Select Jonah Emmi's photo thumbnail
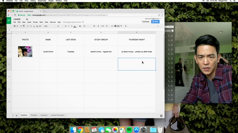 25,52
